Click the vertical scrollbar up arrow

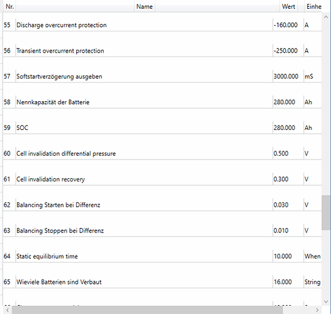point(326,17)
